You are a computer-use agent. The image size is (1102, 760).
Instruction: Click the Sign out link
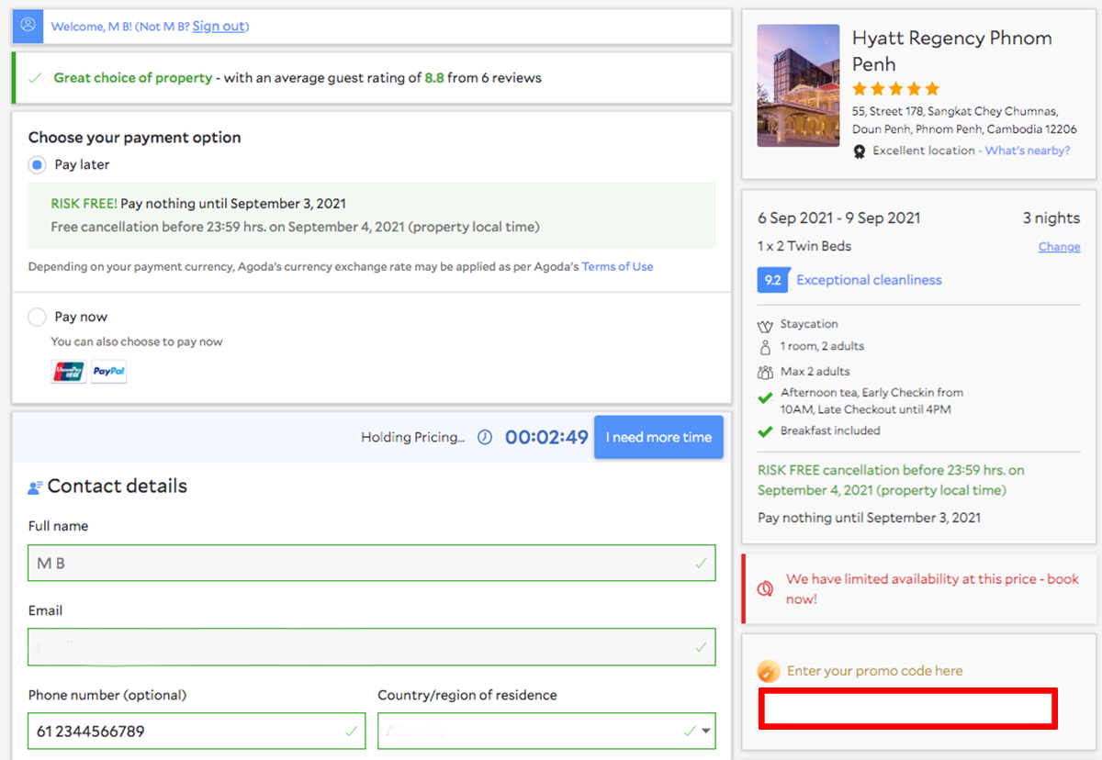pyautogui.click(x=219, y=26)
